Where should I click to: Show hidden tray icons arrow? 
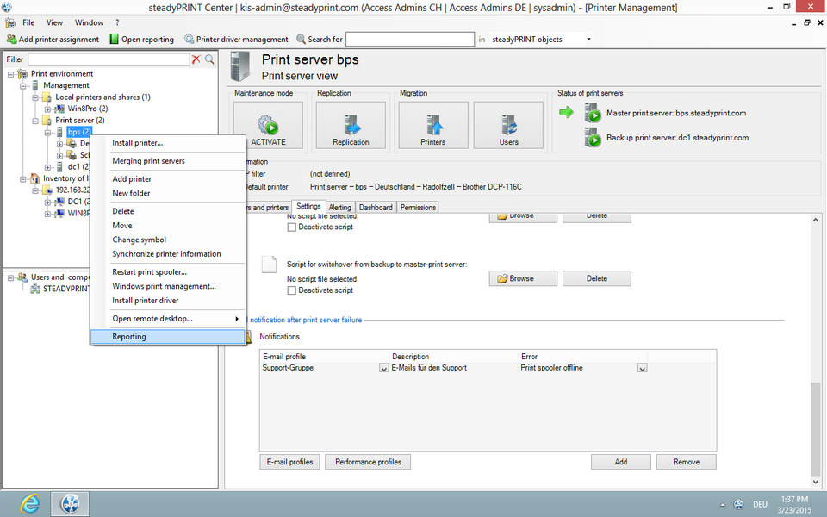[x=722, y=505]
